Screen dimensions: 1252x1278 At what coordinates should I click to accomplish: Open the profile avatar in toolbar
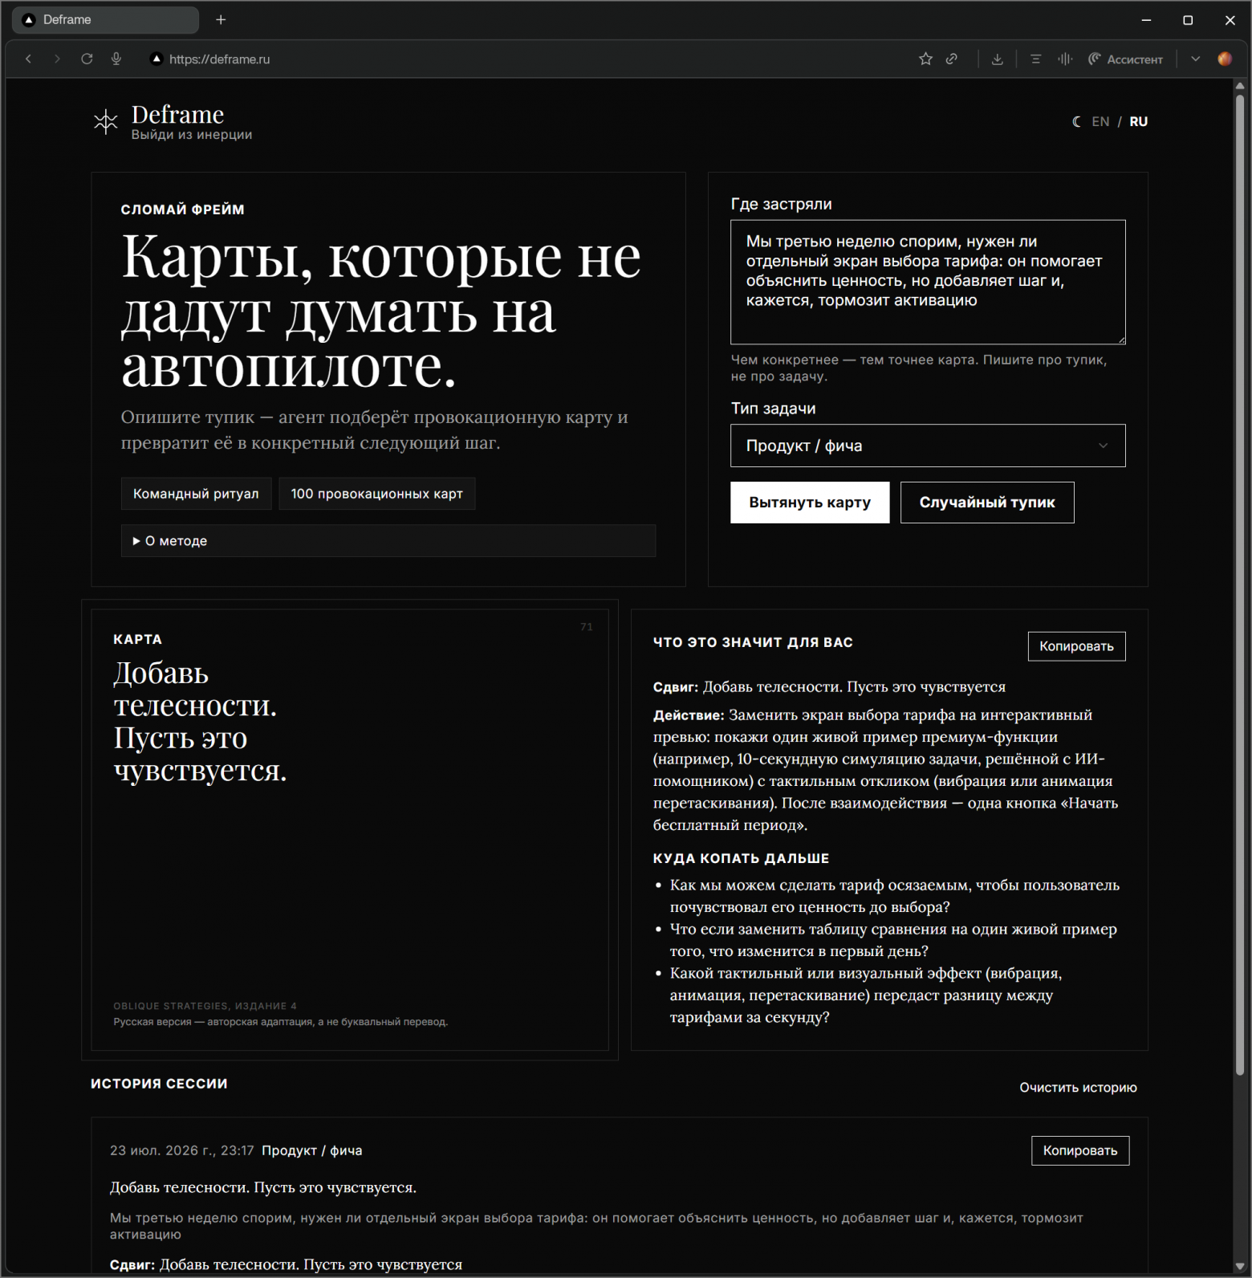[x=1225, y=59]
